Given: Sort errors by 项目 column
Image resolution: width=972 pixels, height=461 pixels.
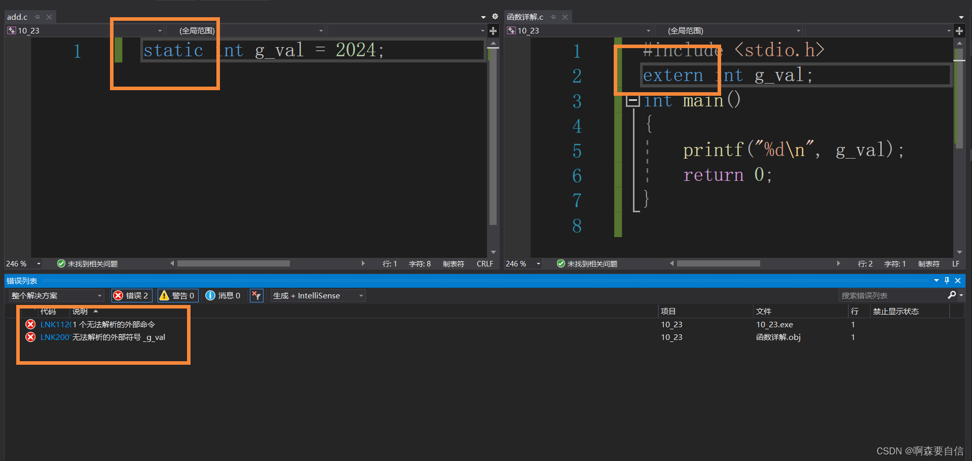Looking at the screenshot, I should [x=668, y=311].
